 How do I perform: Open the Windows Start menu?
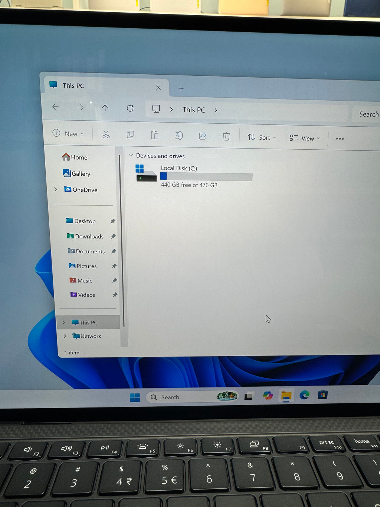[135, 397]
